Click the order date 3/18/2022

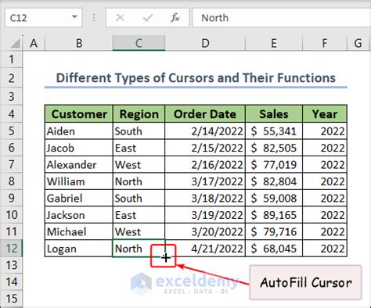[205, 198]
